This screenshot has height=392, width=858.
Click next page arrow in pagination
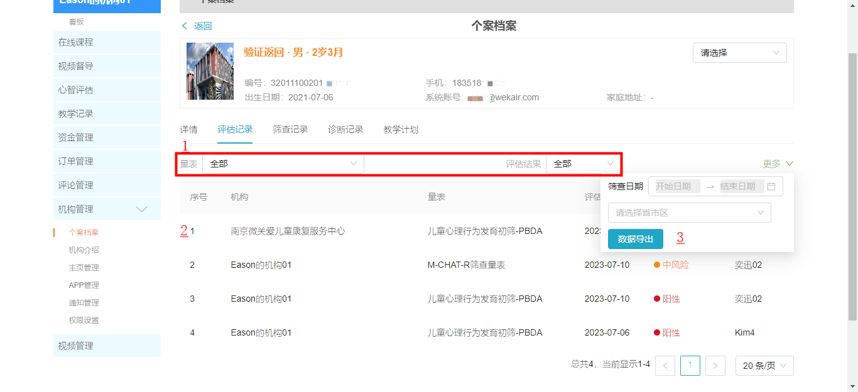(715, 366)
